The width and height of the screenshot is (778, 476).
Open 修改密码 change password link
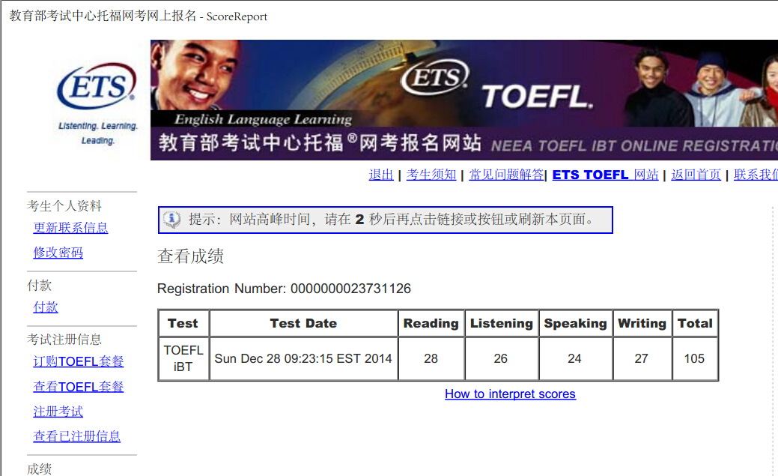[x=58, y=253]
